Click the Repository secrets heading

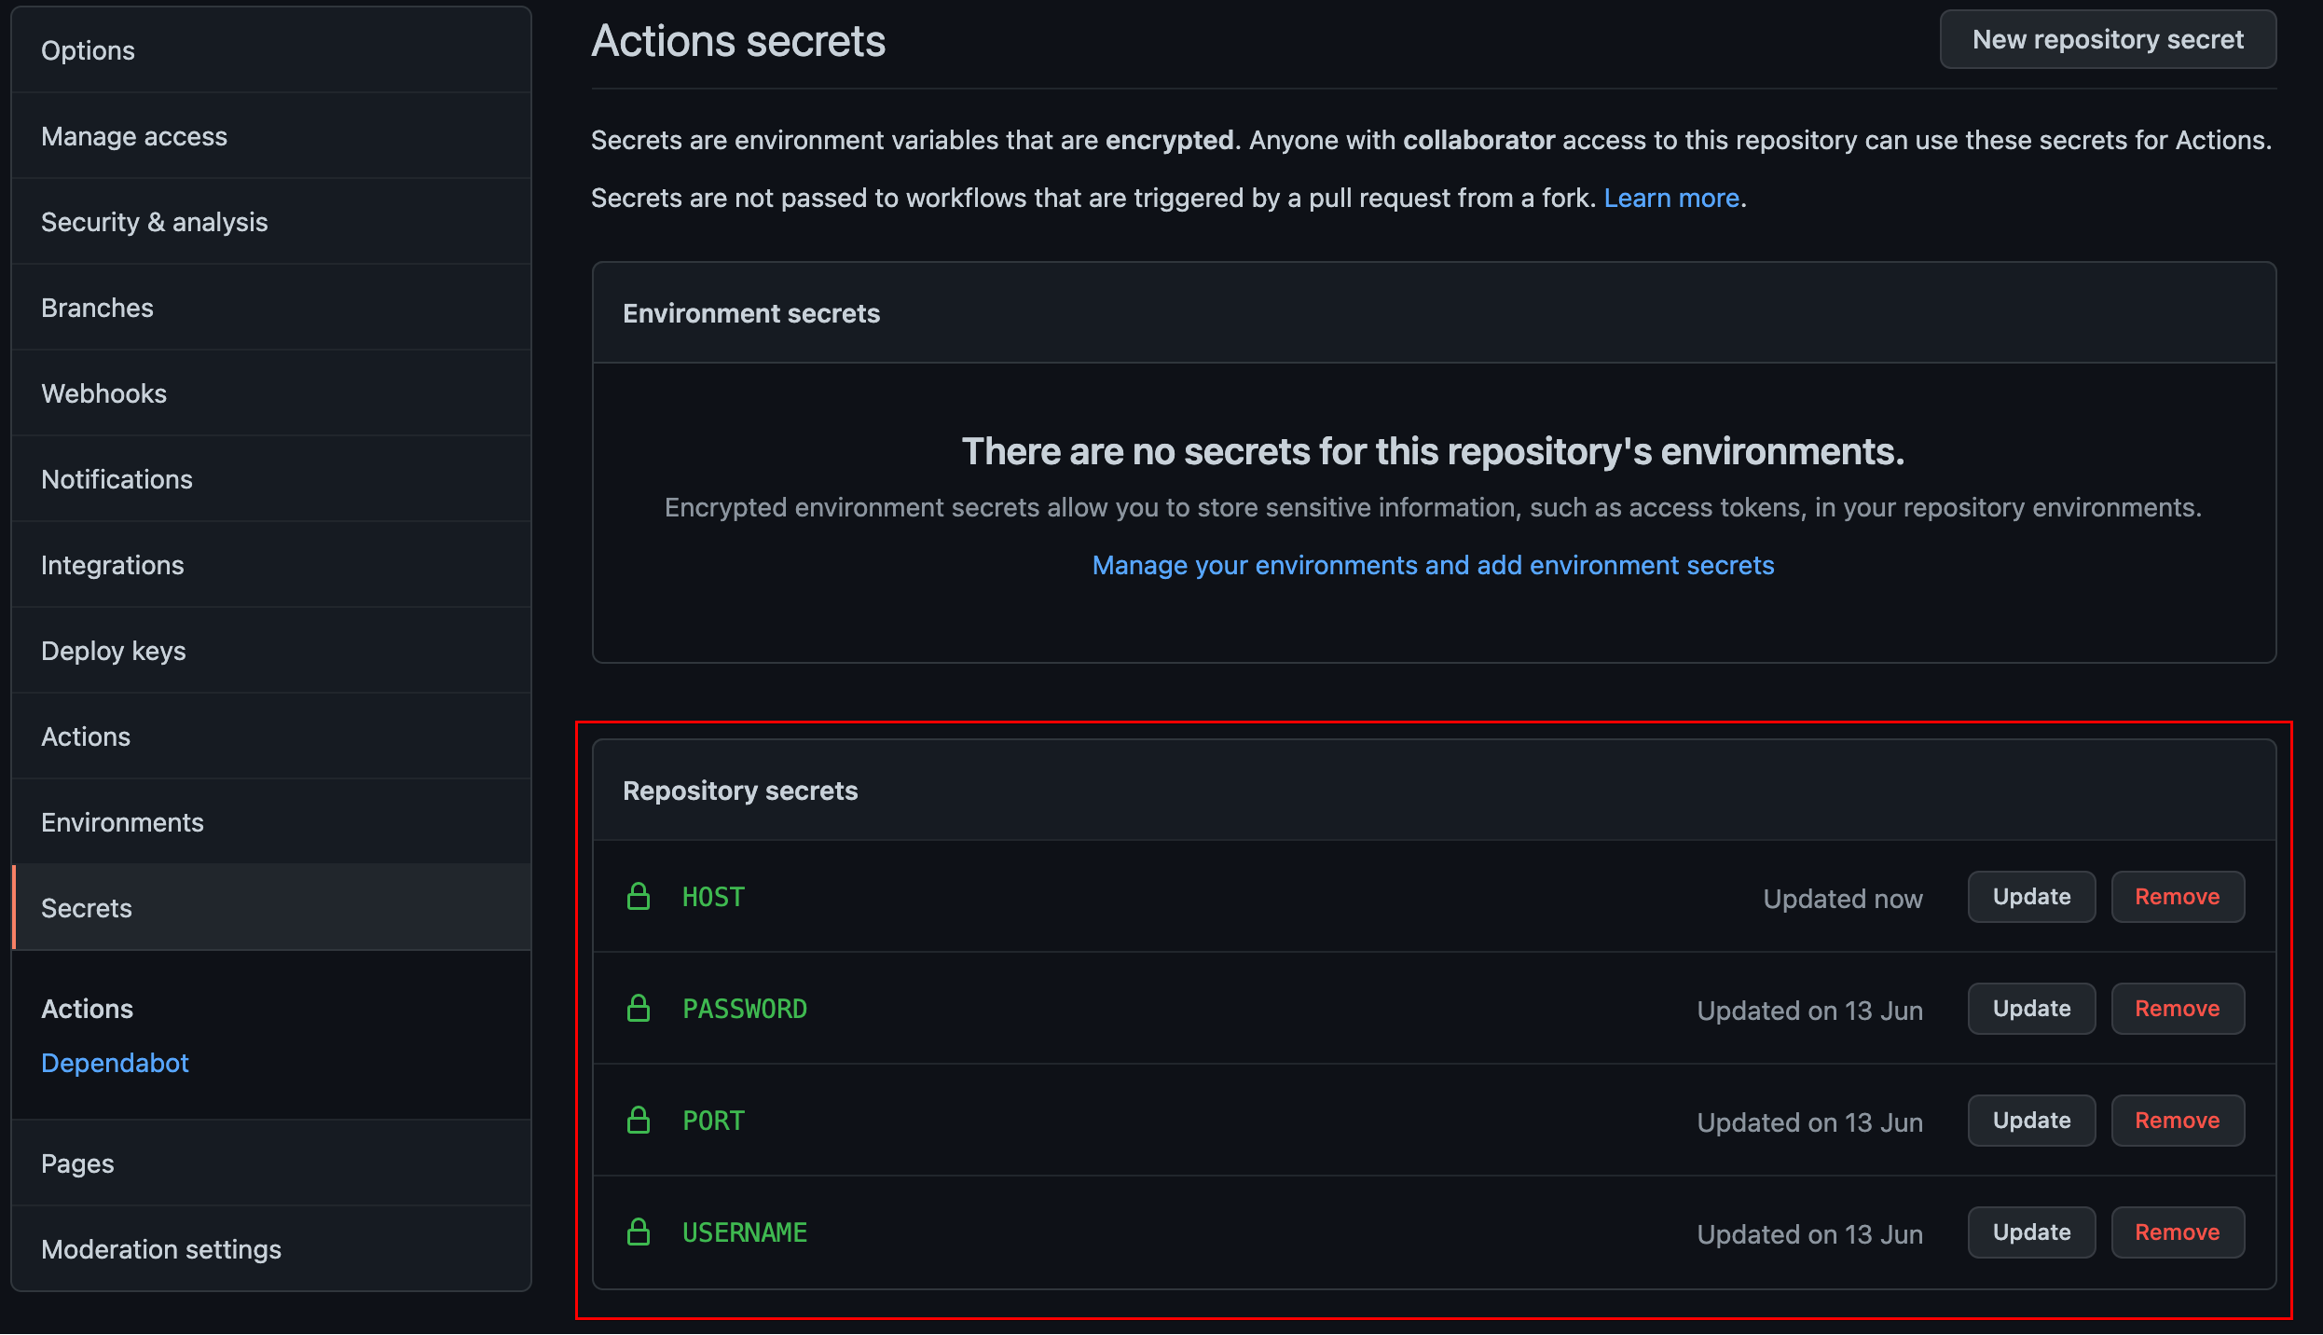point(740,791)
